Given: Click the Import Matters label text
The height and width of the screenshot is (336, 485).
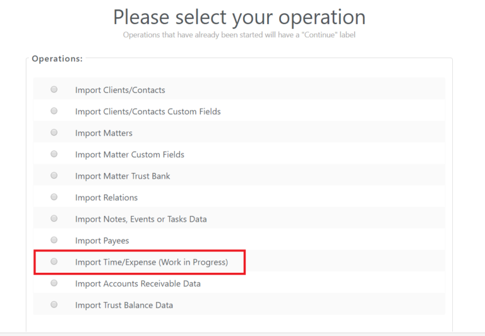Looking at the screenshot, I should [x=104, y=133].
